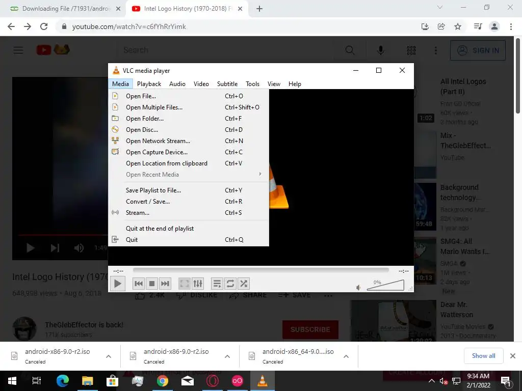
Task: Click the VLC seek bar
Action: coord(260,270)
